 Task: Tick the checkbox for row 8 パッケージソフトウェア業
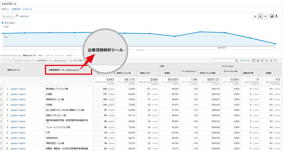click(1, 127)
